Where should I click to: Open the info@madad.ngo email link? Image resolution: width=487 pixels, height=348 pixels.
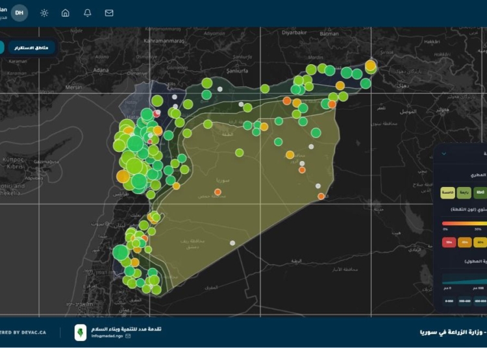(107, 336)
